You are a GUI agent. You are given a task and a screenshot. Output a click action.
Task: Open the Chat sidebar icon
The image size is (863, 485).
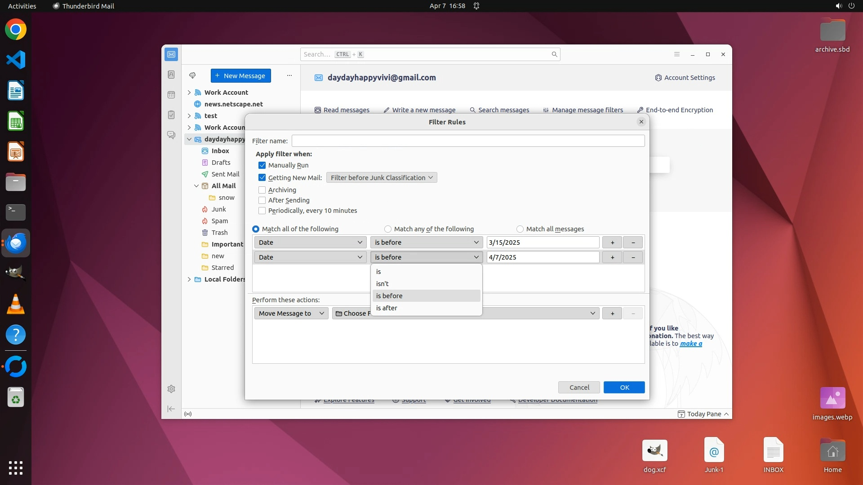coord(171,135)
